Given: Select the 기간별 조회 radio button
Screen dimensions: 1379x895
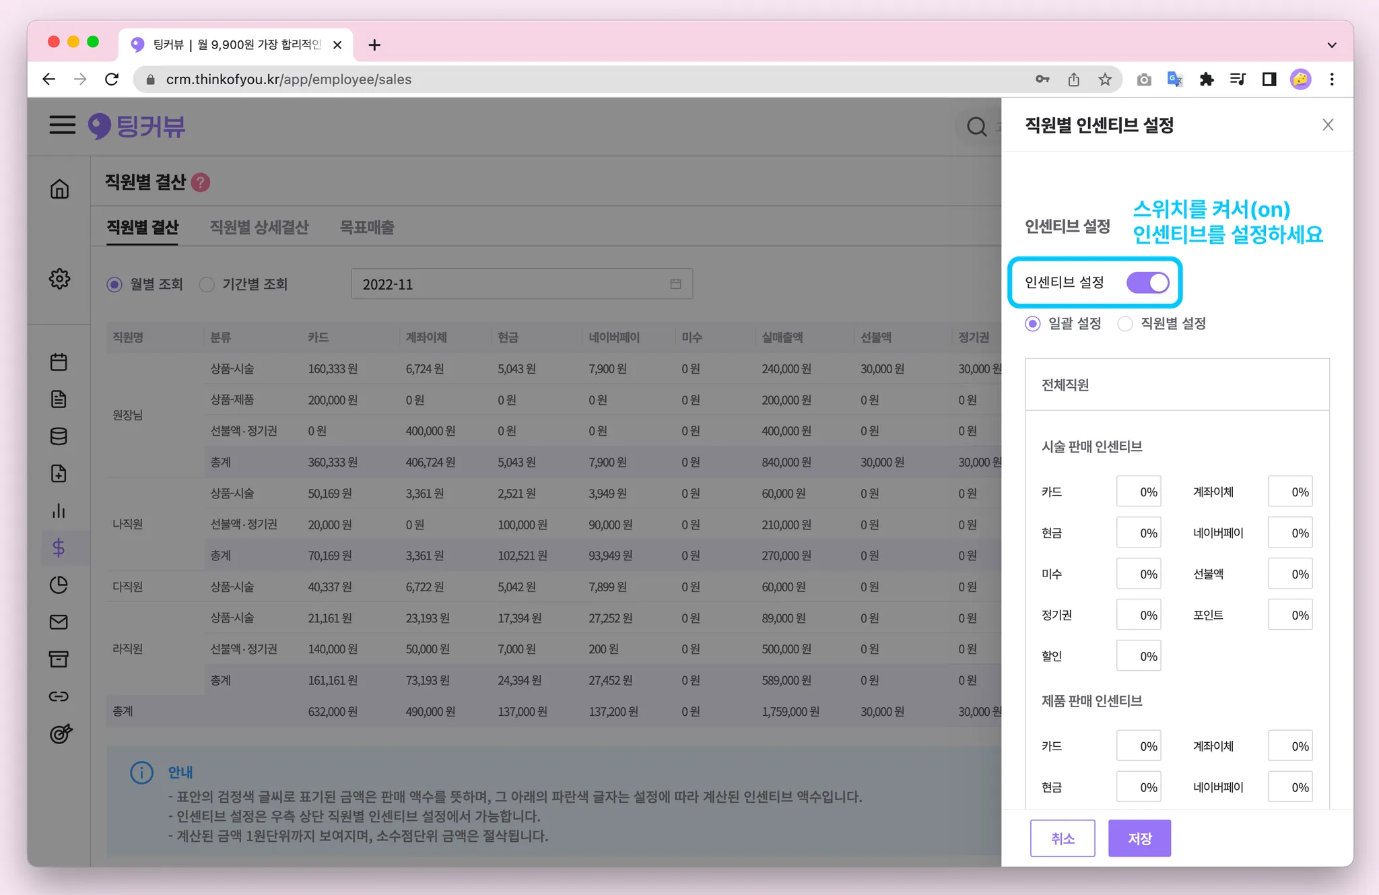Looking at the screenshot, I should click(x=207, y=285).
